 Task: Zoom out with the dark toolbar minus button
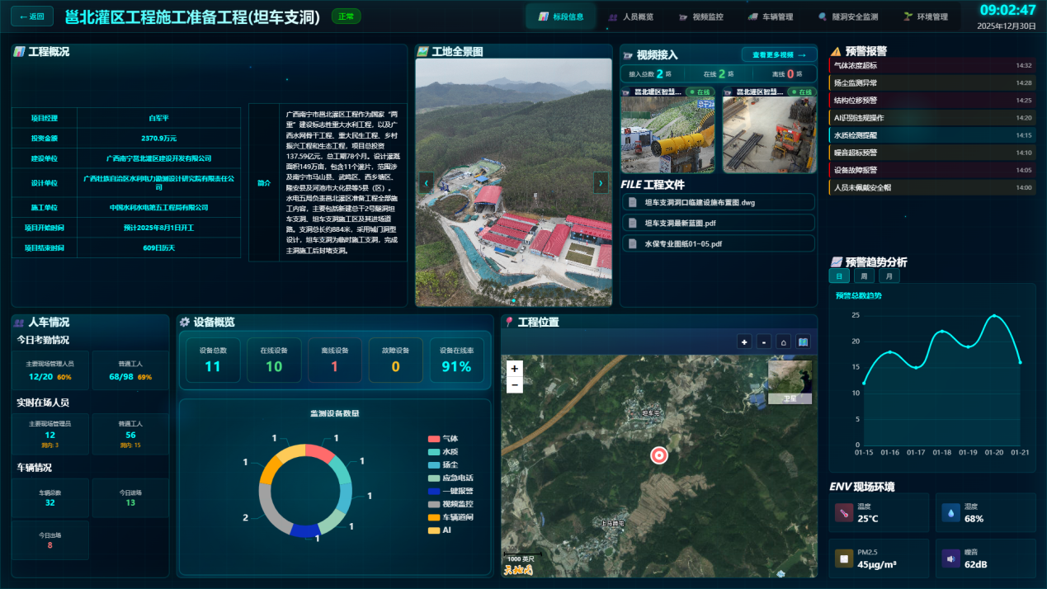click(764, 342)
